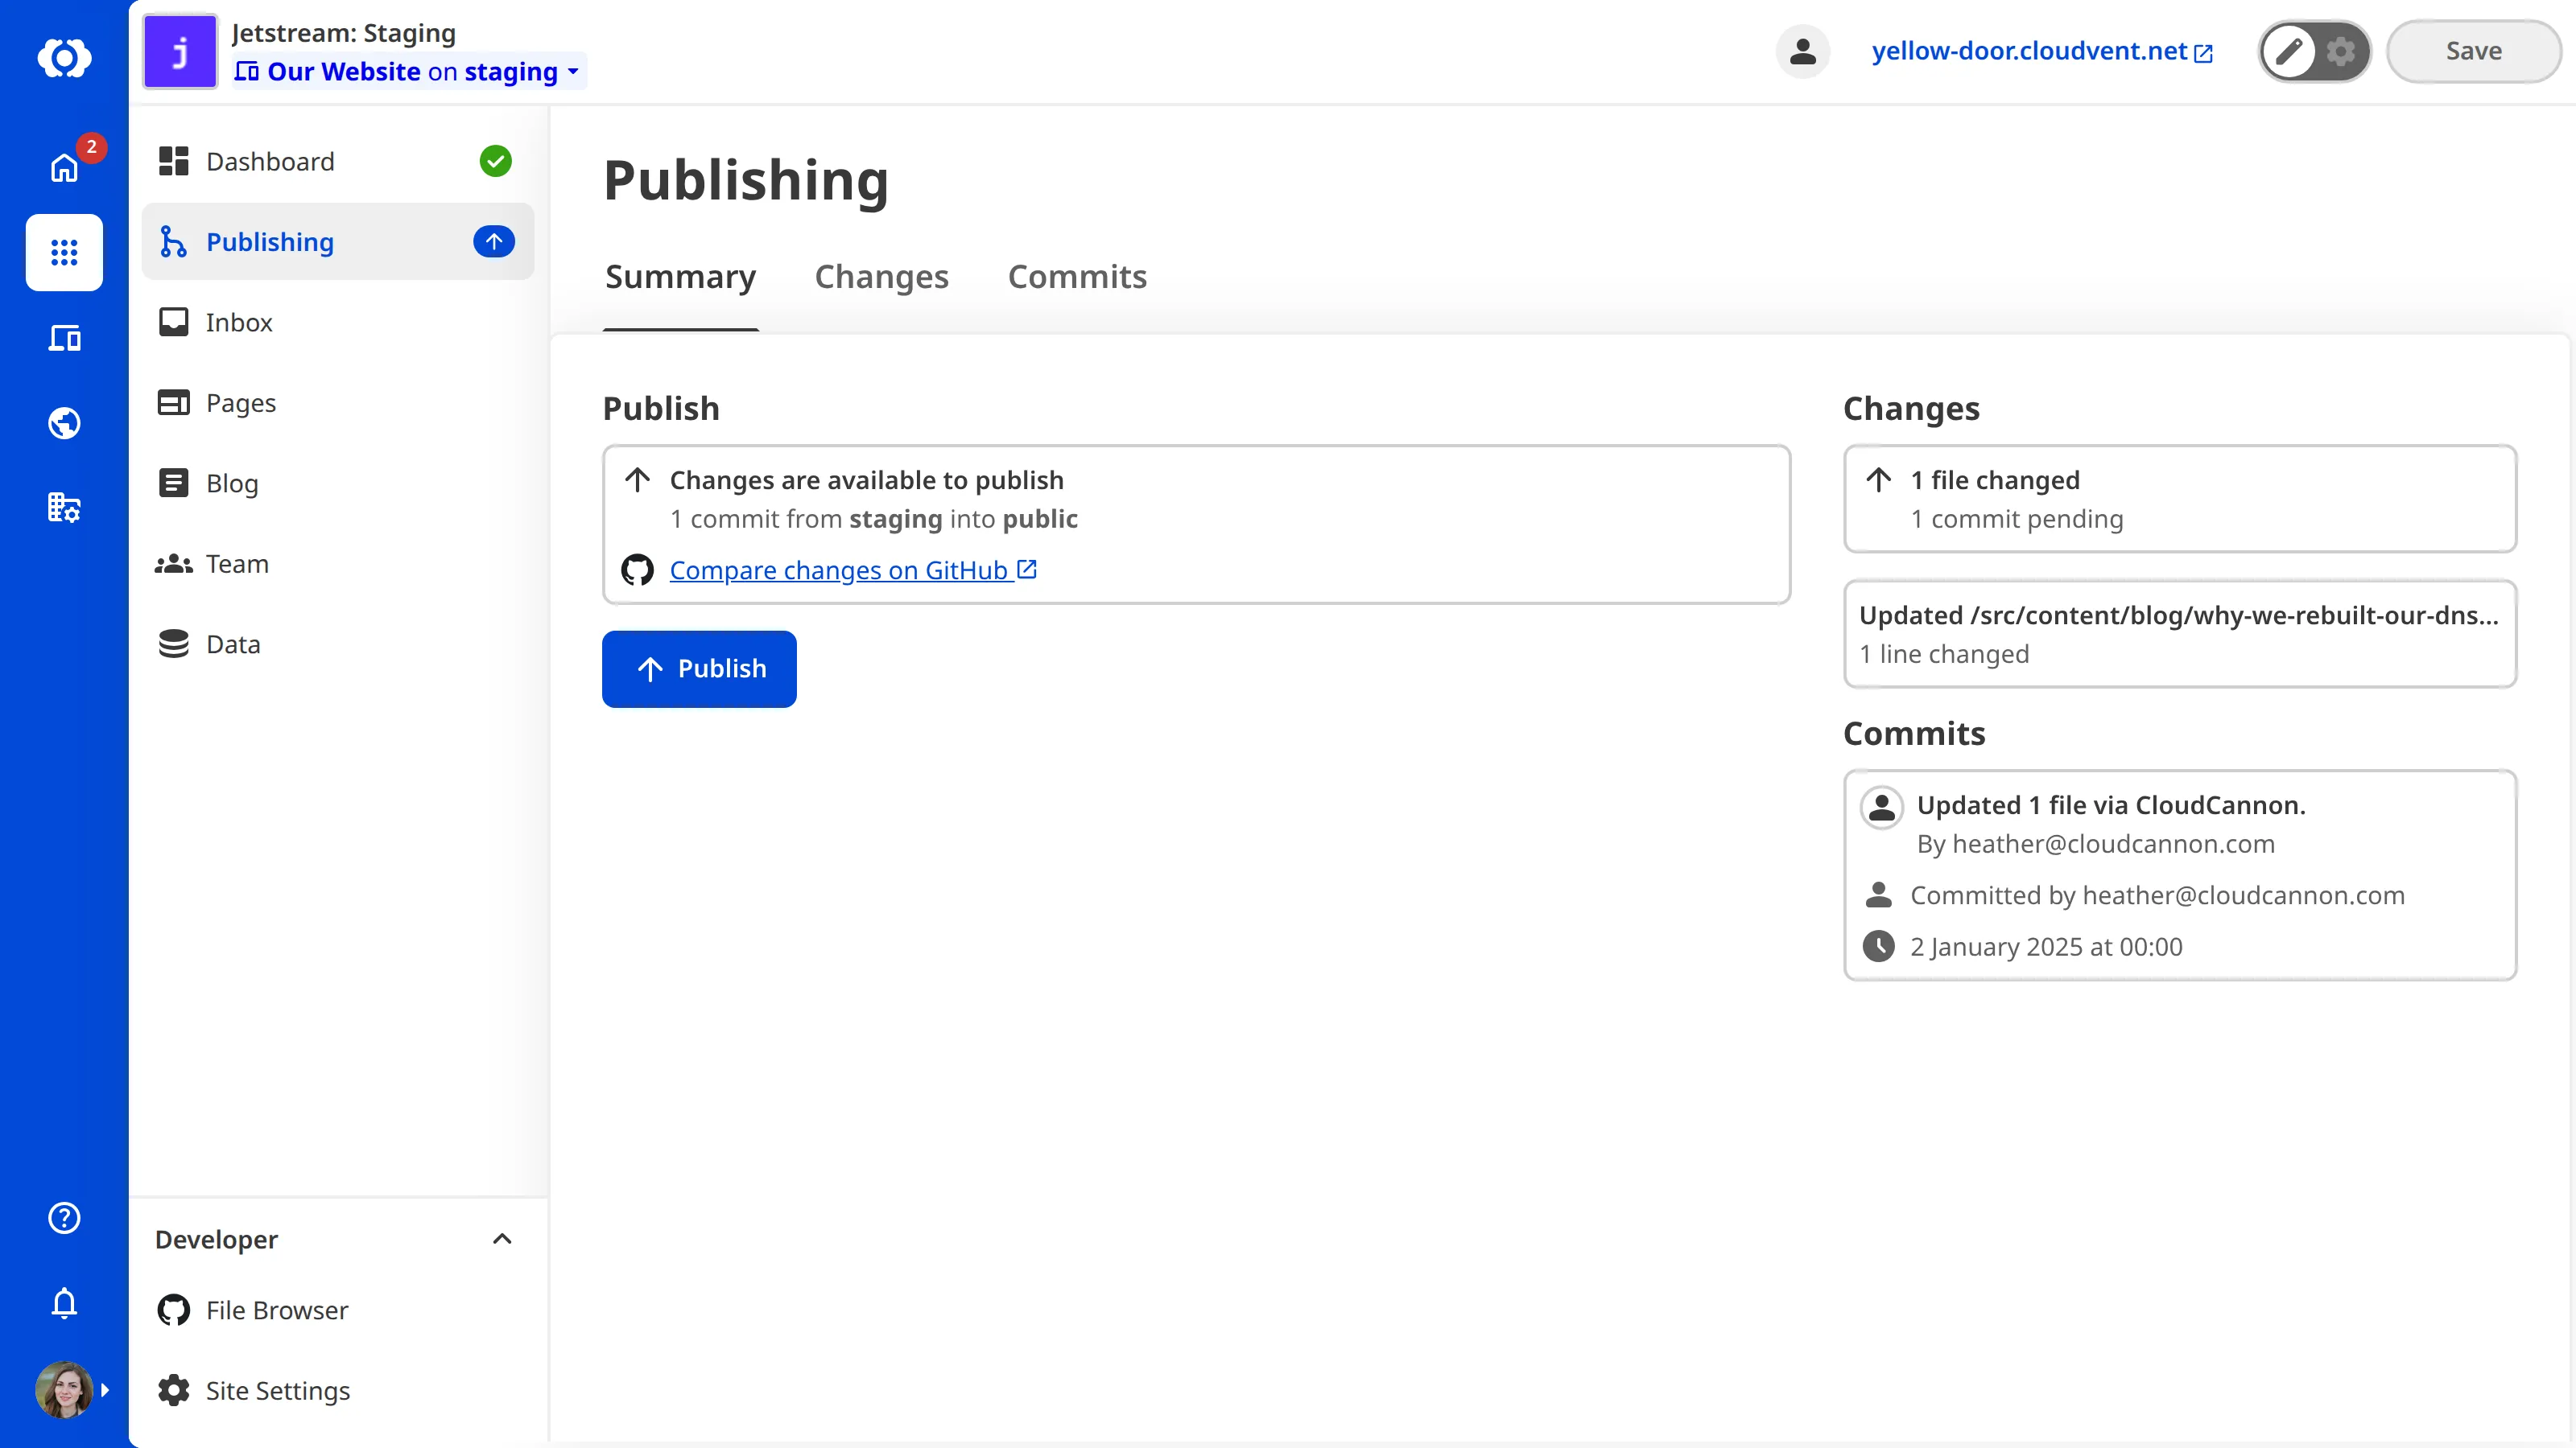The image size is (2576, 1448).
Task: Open the help question mark icon
Action: 64,1217
